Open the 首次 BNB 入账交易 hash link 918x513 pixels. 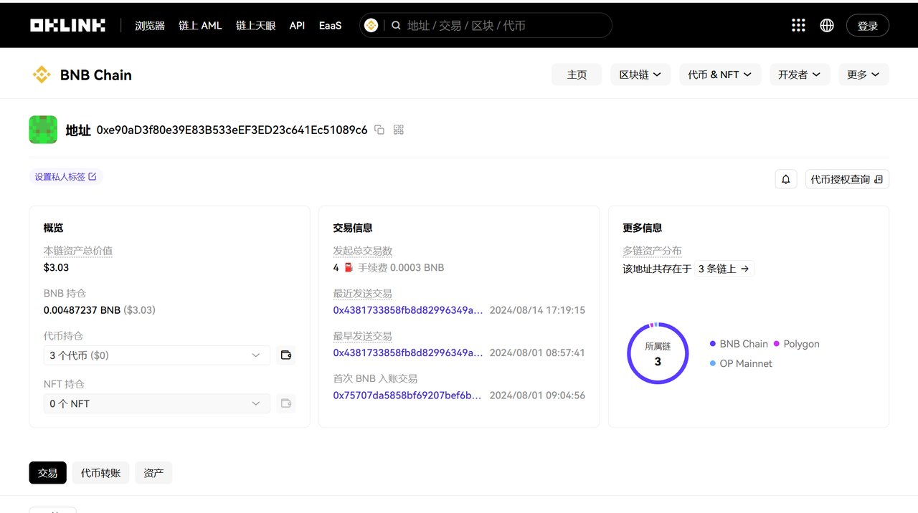[x=407, y=395]
